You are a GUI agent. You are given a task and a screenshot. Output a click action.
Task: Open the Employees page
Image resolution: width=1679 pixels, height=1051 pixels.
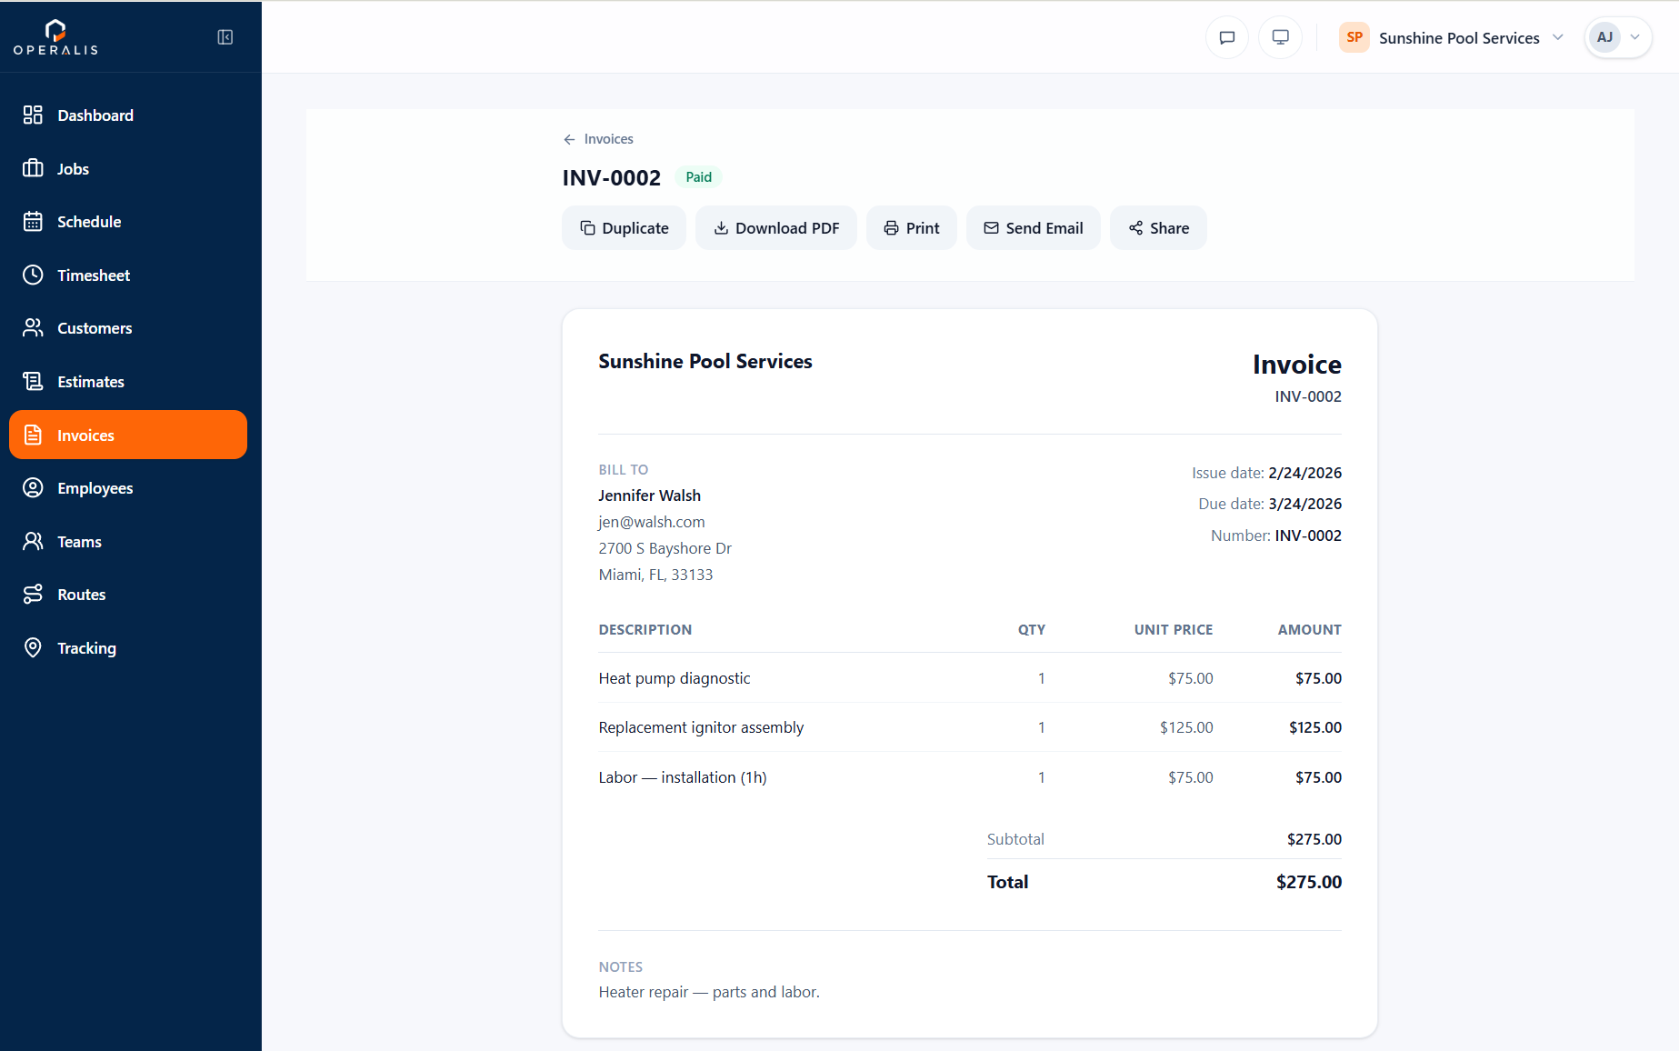click(x=128, y=487)
